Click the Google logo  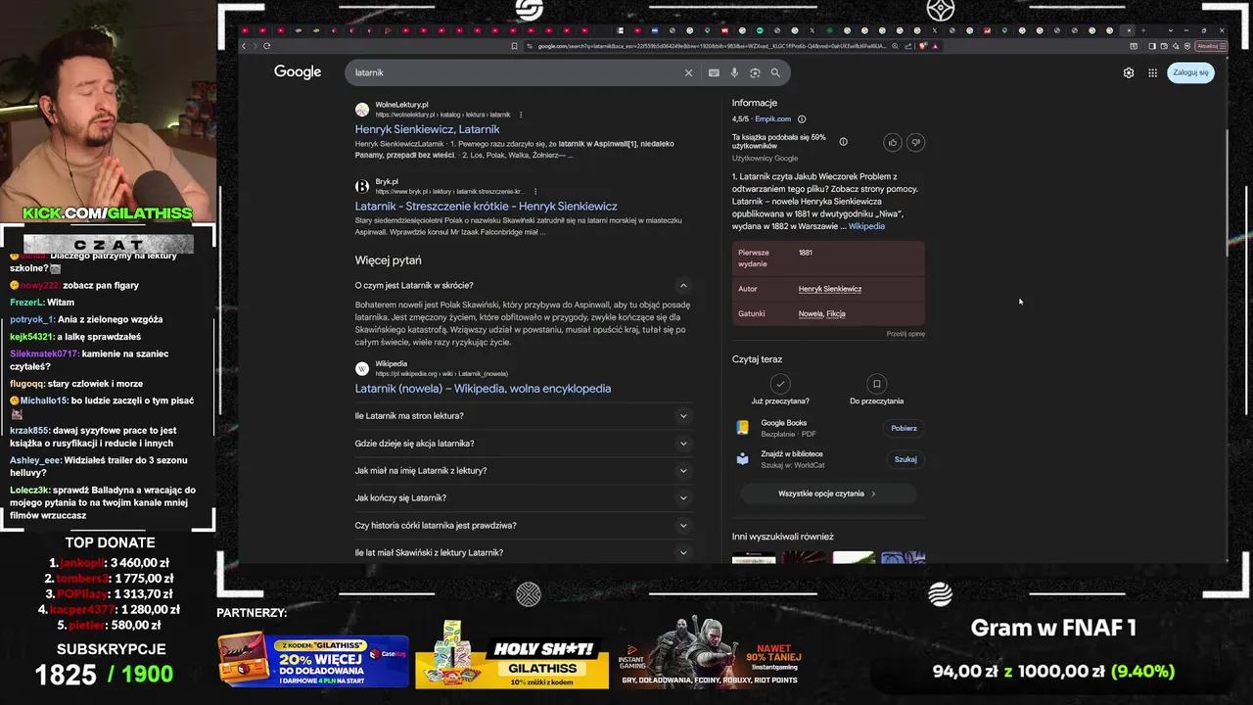298,72
